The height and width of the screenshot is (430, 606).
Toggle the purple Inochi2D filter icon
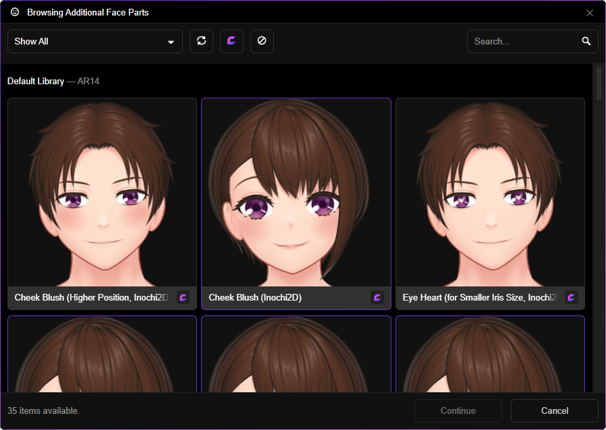(x=231, y=41)
